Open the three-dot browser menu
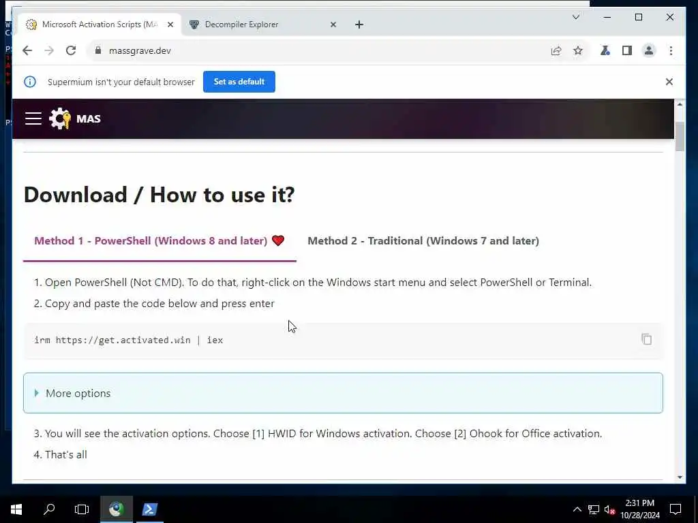 click(x=671, y=50)
